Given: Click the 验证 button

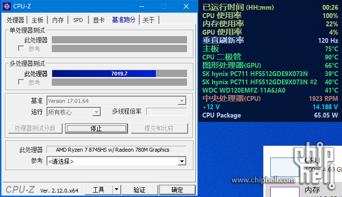Looking at the screenshot, I should [140, 190].
